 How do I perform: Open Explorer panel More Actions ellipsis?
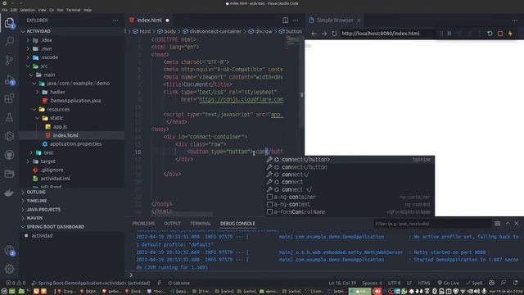(x=115, y=20)
